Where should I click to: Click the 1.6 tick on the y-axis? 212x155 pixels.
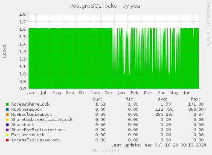(x=23, y=29)
